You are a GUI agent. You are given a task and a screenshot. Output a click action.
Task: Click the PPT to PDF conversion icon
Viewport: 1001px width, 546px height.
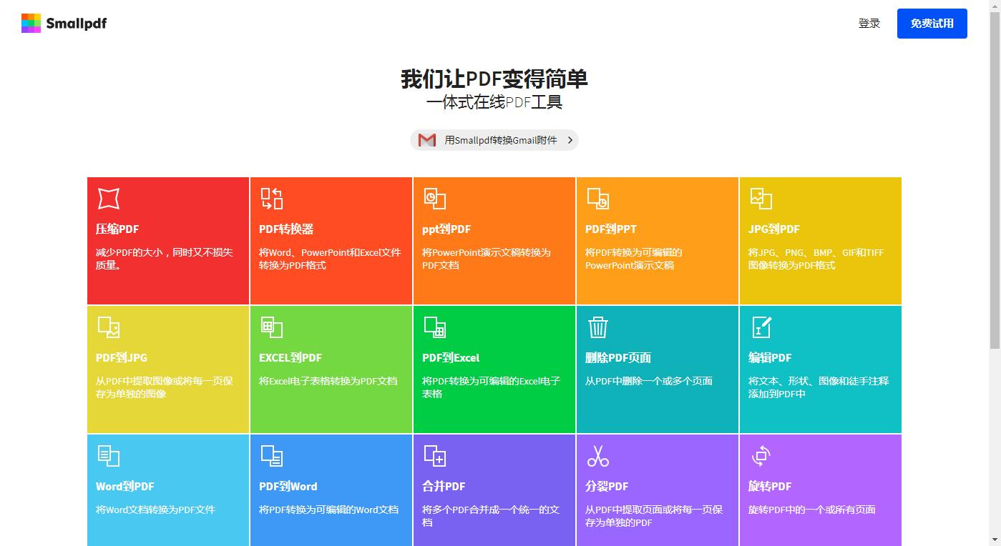pos(434,198)
